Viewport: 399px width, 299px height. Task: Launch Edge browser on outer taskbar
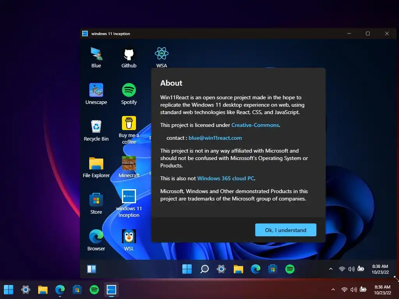tap(60, 290)
